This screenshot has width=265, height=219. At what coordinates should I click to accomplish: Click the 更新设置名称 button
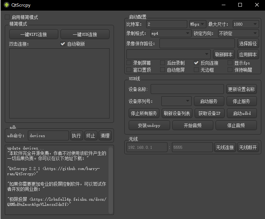point(241,89)
